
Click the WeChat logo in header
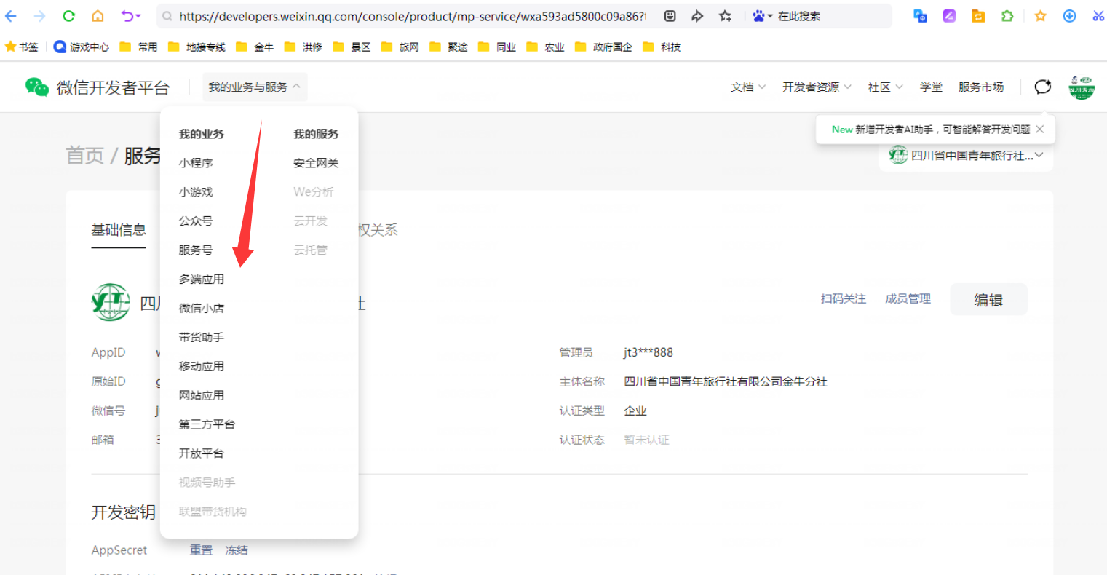pyautogui.click(x=36, y=87)
